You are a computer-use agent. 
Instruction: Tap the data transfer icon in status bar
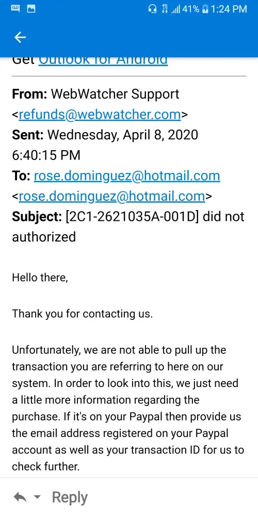pyautogui.click(x=164, y=9)
